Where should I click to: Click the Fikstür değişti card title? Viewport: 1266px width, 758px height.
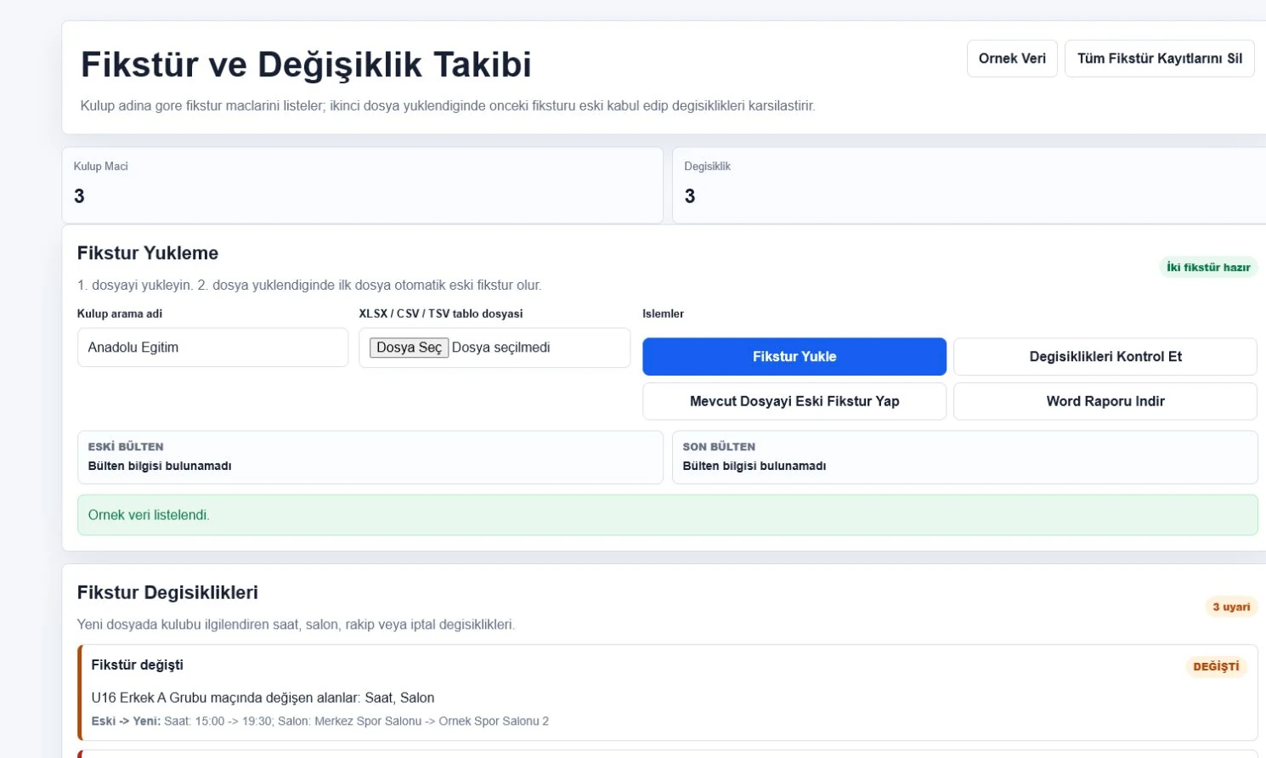coord(137,665)
